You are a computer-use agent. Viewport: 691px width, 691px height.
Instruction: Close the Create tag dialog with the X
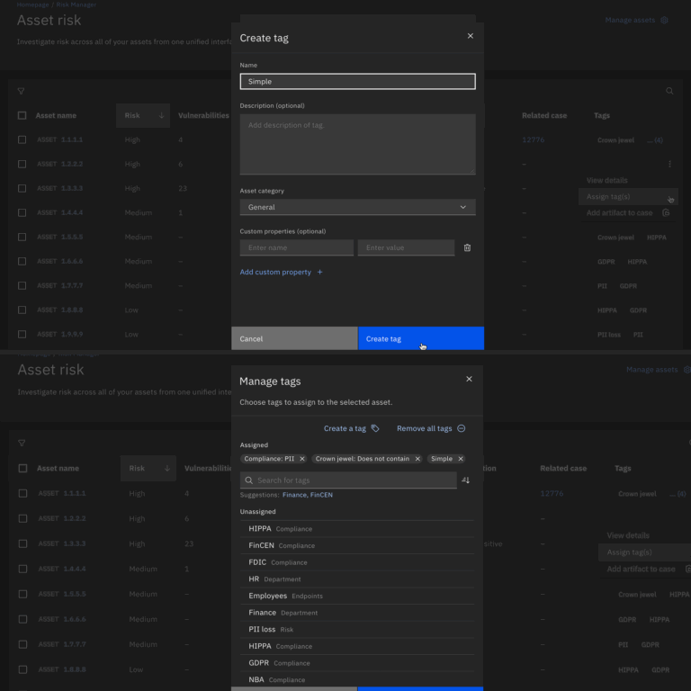[471, 36]
